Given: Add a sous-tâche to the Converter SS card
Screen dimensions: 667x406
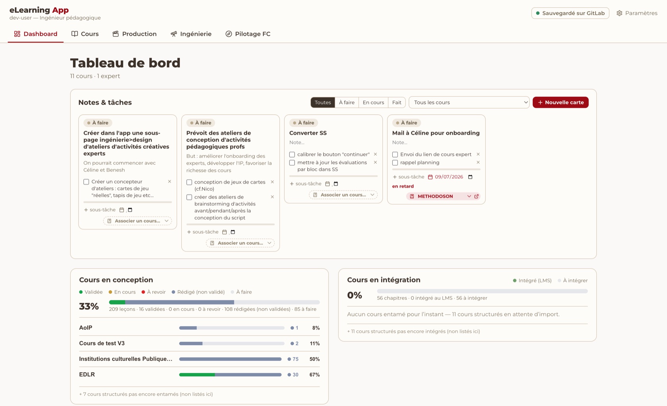Looking at the screenshot, I should click(306, 184).
